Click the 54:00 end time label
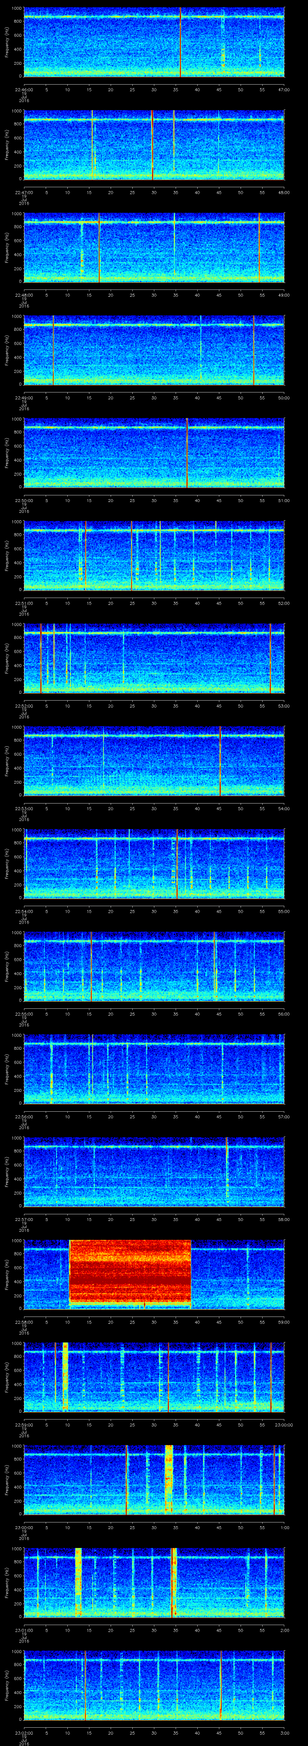 (x=284, y=809)
